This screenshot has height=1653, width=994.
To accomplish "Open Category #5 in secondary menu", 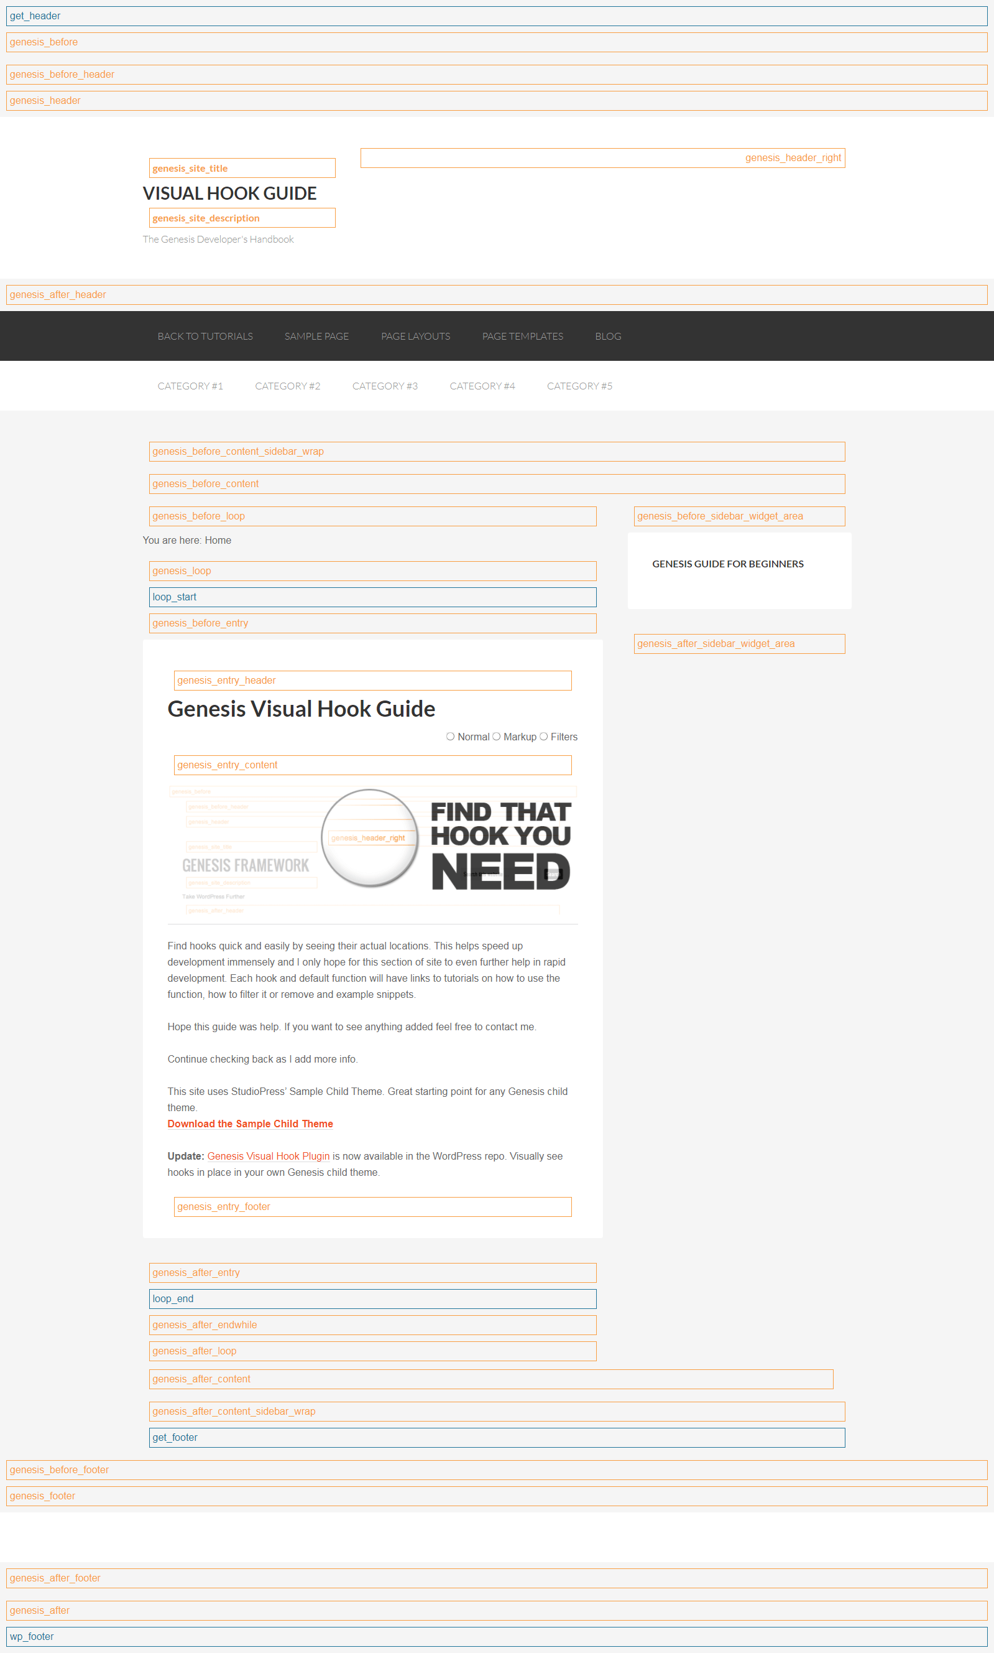I will [579, 386].
